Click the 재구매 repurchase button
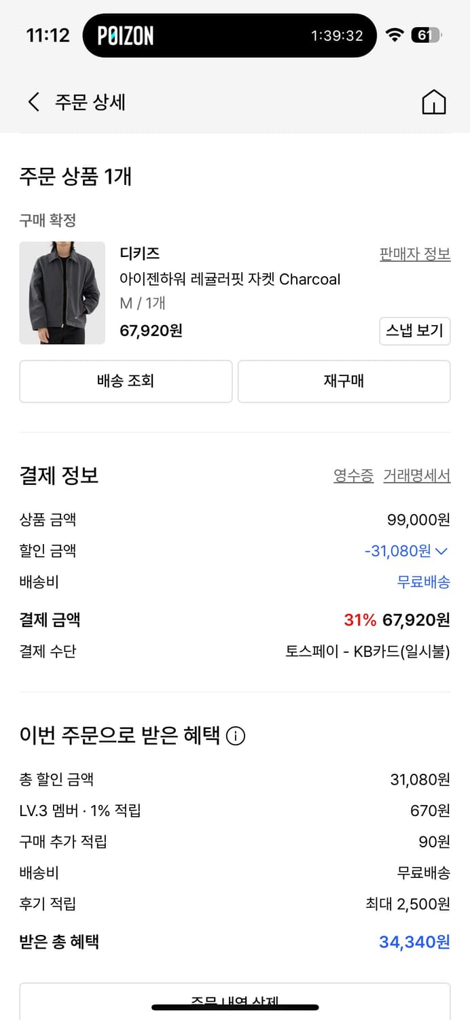Image resolution: width=470 pixels, height=1020 pixels. [344, 381]
